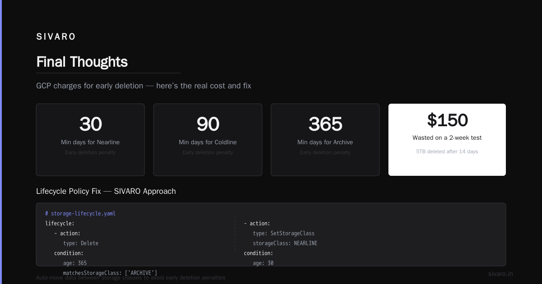Click 'Early deletion penalty' under Nearline

pyautogui.click(x=90, y=152)
